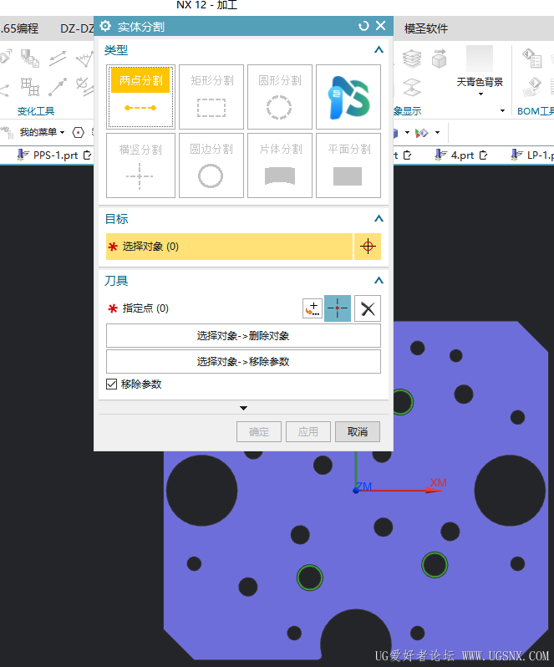Open the DZ-DZ ribbon tab
554x667 pixels.
pos(77,28)
